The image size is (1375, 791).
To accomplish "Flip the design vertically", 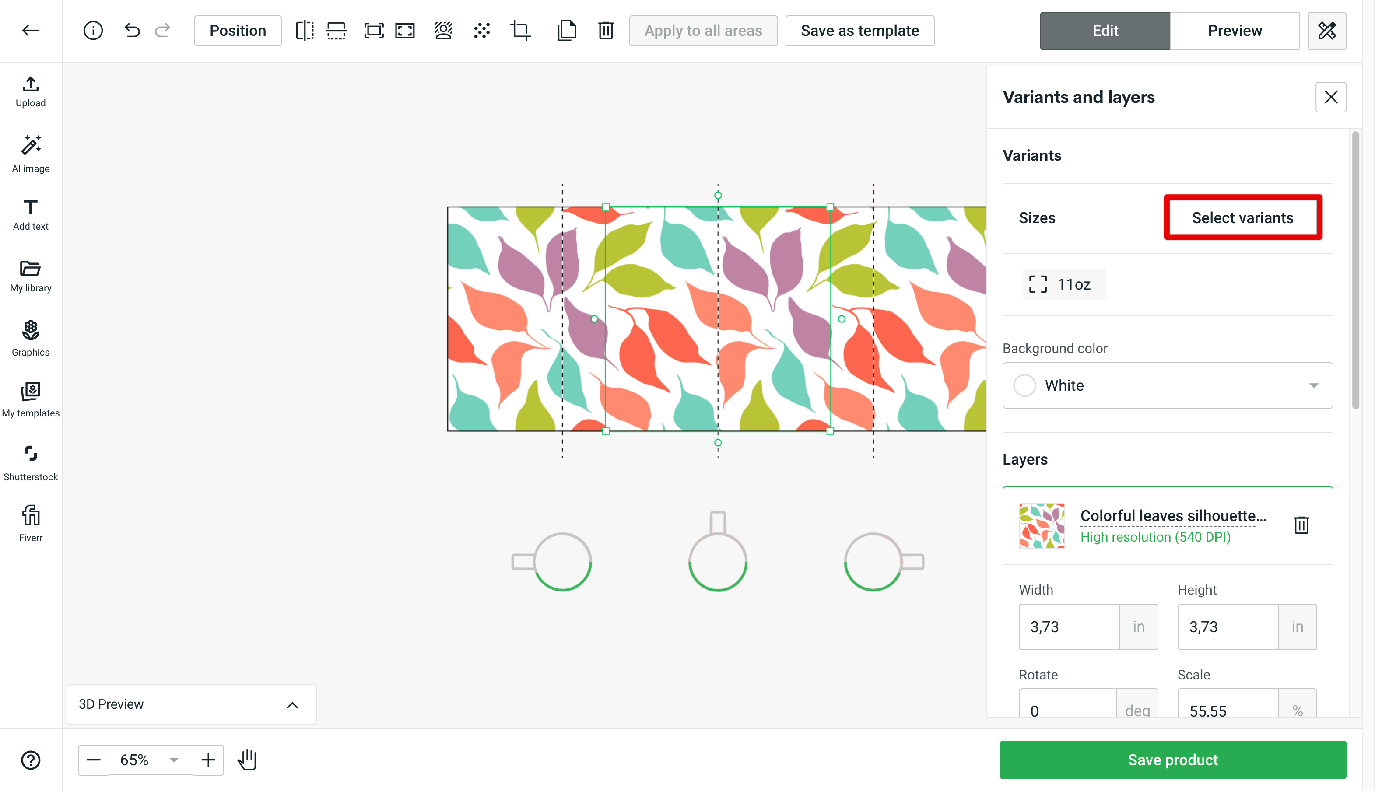I will coord(335,31).
